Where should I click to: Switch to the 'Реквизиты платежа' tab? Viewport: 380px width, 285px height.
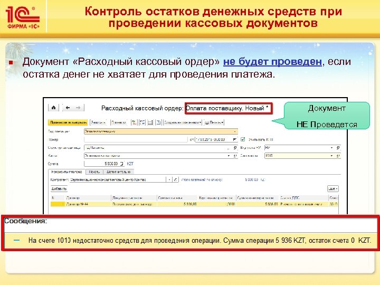point(67,172)
